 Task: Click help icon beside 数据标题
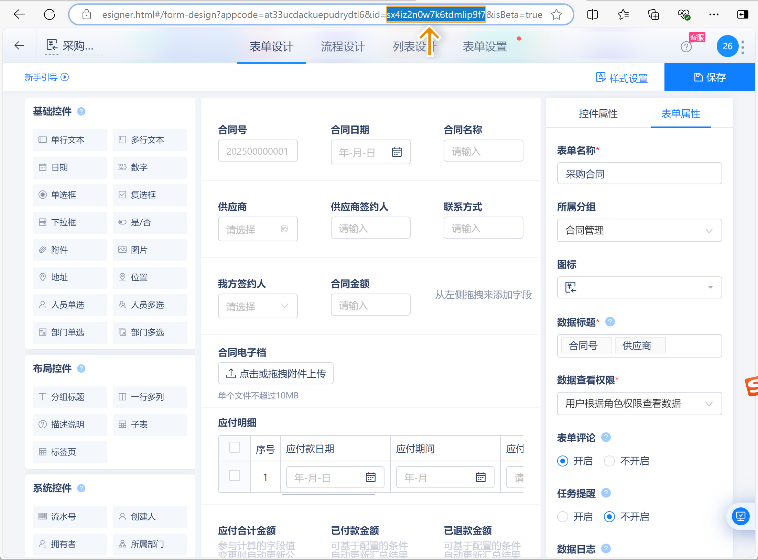(610, 322)
